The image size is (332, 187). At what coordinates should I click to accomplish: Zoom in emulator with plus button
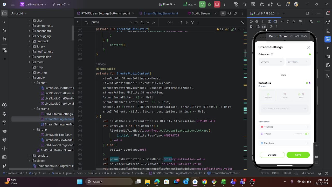coord(316,145)
